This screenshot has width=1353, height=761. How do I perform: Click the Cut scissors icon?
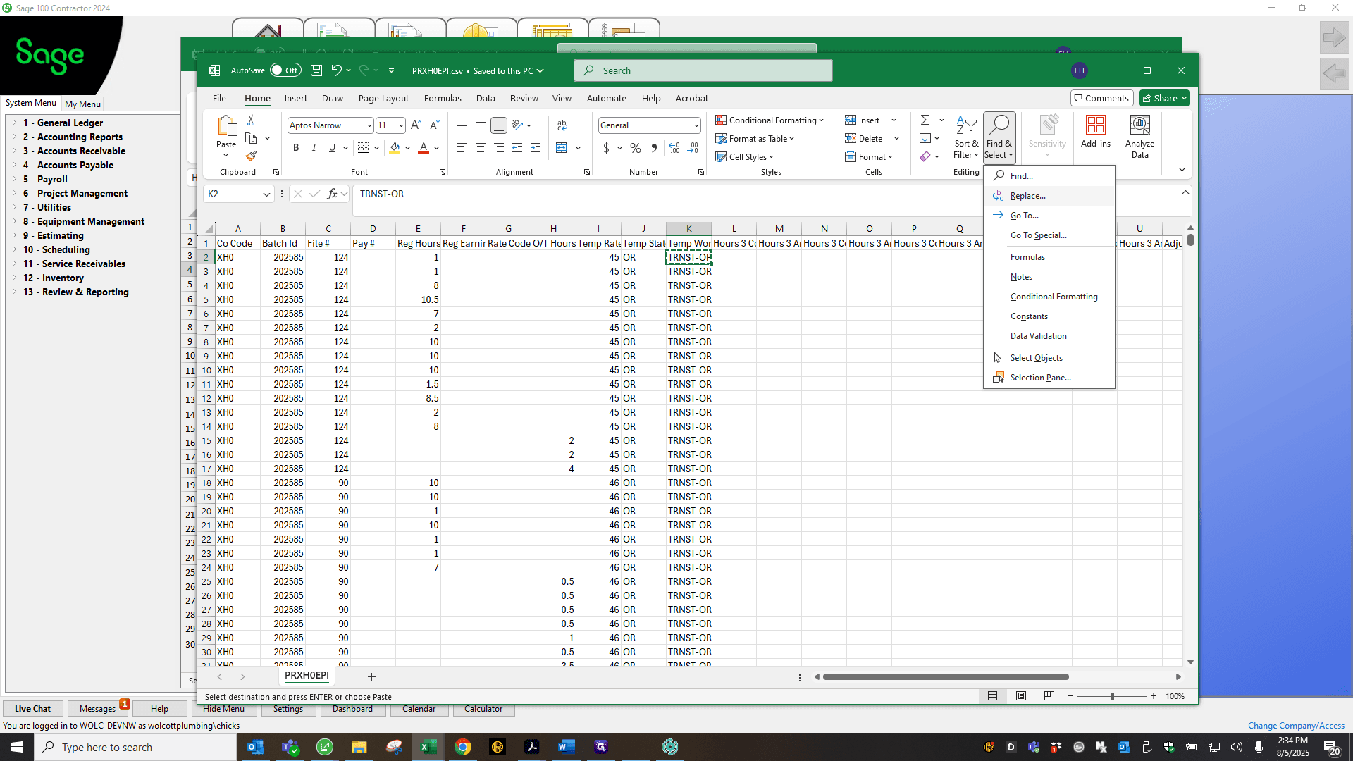pyautogui.click(x=251, y=120)
